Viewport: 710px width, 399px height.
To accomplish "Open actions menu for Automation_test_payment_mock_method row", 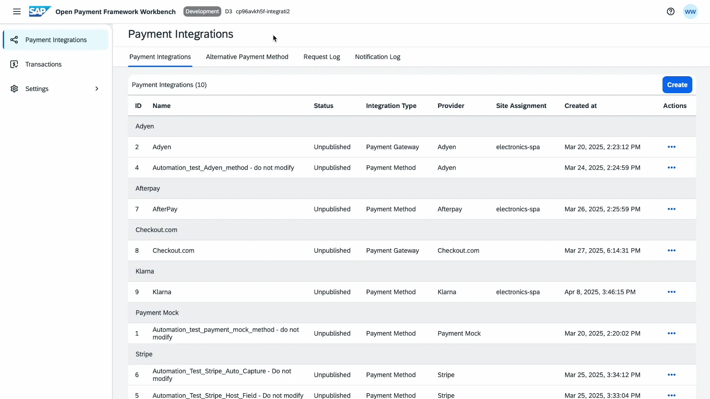I will (x=672, y=333).
